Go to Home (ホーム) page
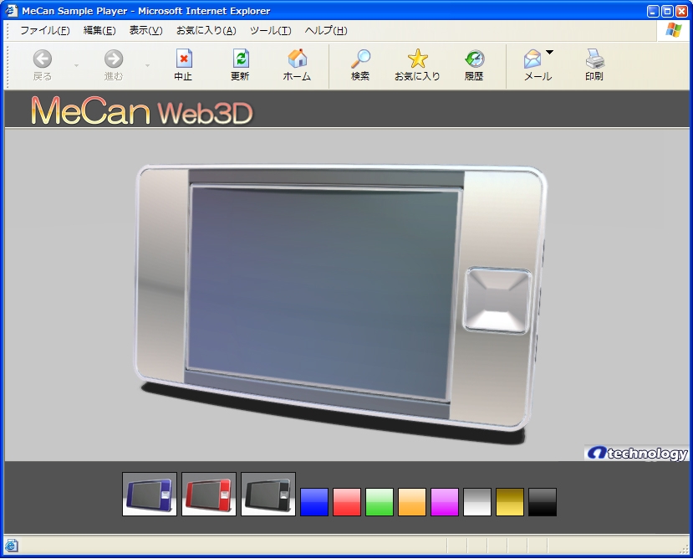The image size is (693, 559). point(297,65)
